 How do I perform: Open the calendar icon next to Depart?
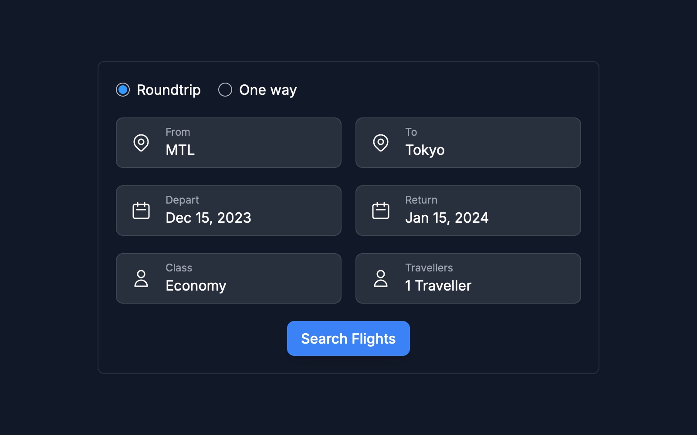pyautogui.click(x=141, y=210)
